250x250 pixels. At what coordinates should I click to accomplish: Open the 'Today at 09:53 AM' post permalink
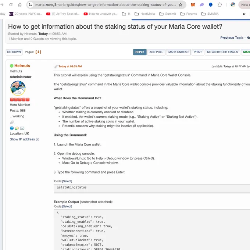click(70, 67)
